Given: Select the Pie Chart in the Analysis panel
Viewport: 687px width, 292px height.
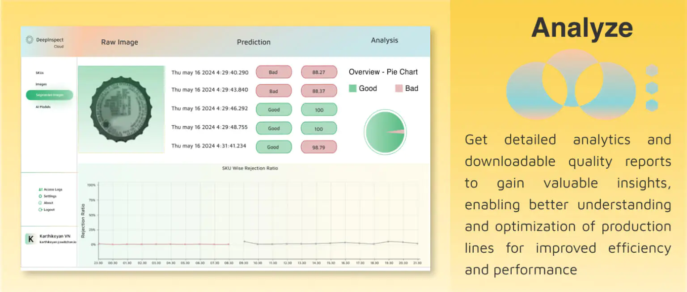Looking at the screenshot, I should click(x=385, y=131).
